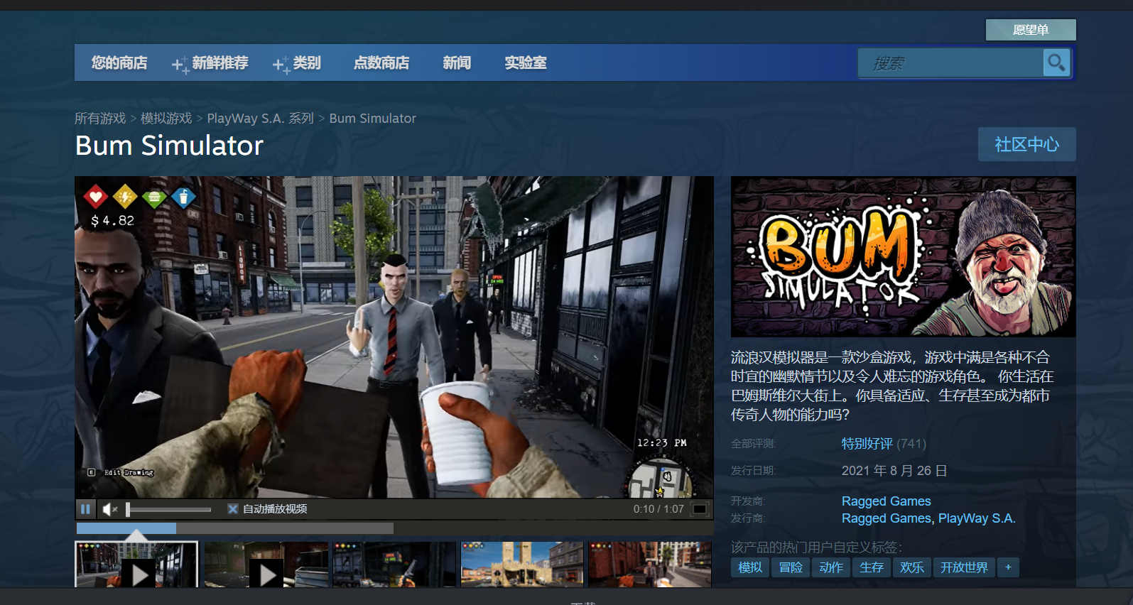Viewport: 1133px width, 605px height.
Task: Focus the 搜索 search field
Action: pos(950,63)
